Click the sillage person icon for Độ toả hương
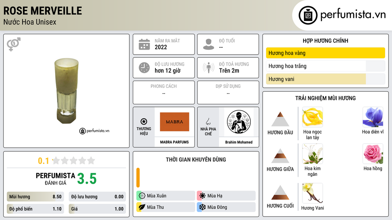Viewport: 392px width, 220px height. pyautogui.click(x=209, y=68)
